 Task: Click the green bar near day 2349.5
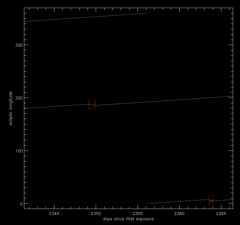[x=92, y=105]
